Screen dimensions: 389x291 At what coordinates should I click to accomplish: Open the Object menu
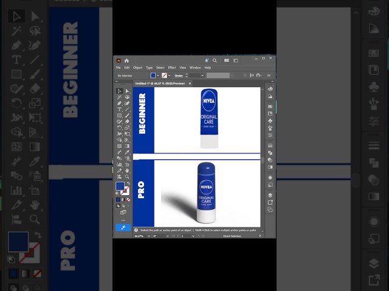[x=138, y=67]
